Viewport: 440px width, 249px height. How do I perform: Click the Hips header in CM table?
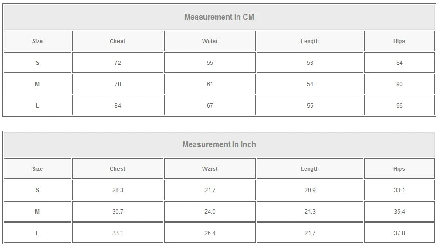(x=399, y=41)
